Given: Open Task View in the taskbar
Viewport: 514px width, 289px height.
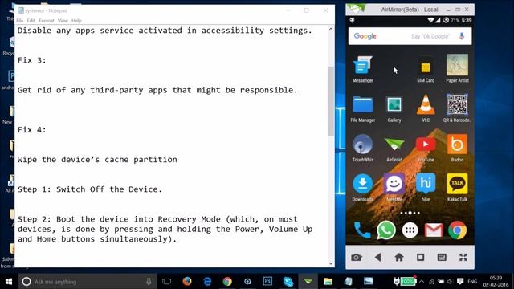Looking at the screenshot, I should tap(166, 282).
